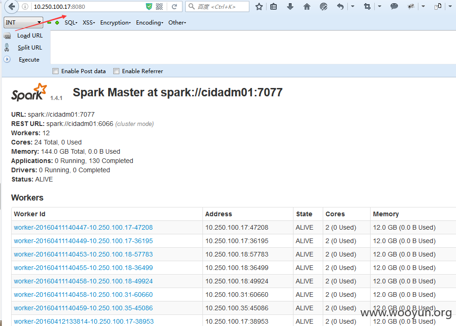Click the crop screenshot tool icon

[x=367, y=6]
